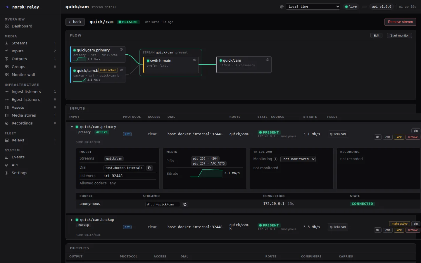Click the Assets film icon
Viewport: 421px width, 263px height.
coord(7,108)
